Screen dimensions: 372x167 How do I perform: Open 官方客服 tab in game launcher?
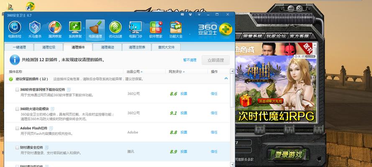(299, 36)
